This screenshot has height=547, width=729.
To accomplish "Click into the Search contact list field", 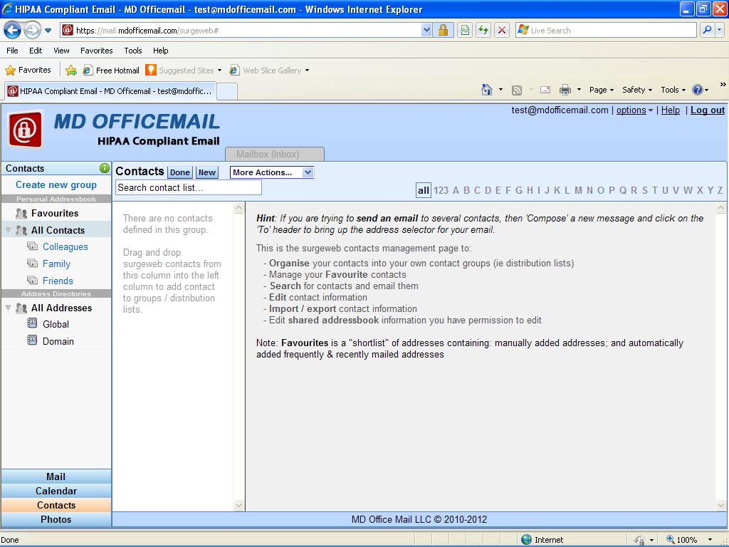I will [189, 187].
